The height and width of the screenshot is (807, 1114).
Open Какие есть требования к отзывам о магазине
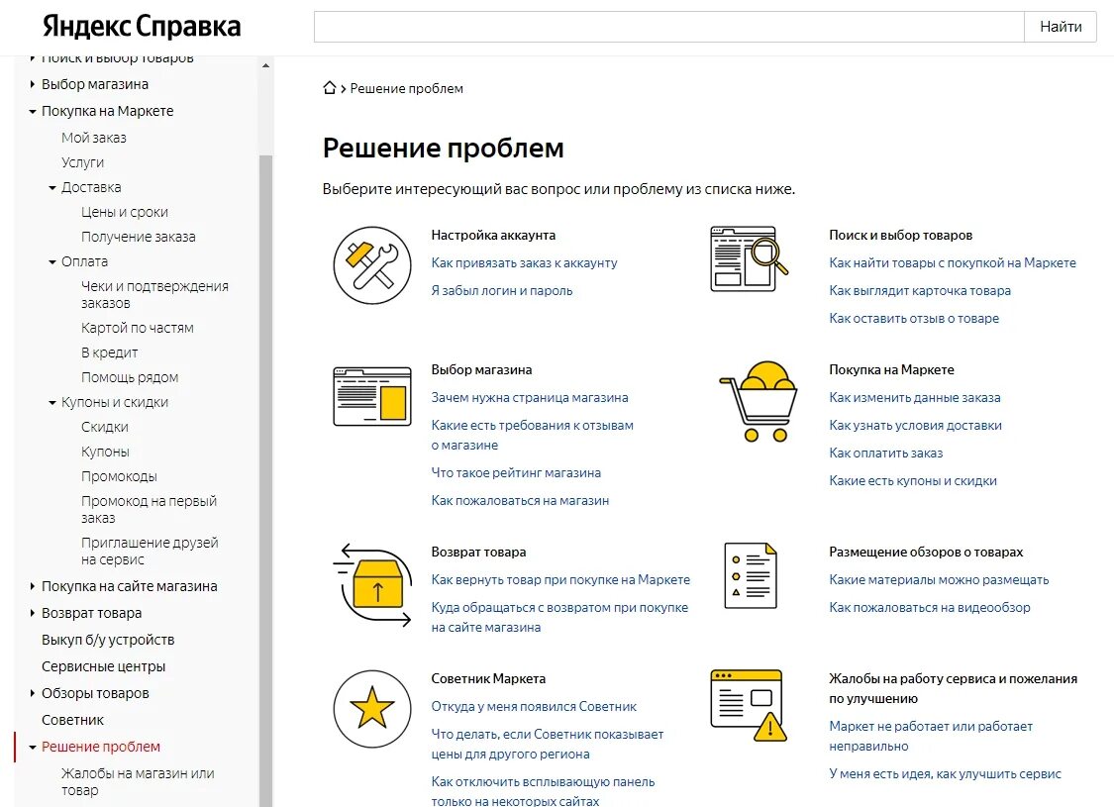tap(532, 435)
